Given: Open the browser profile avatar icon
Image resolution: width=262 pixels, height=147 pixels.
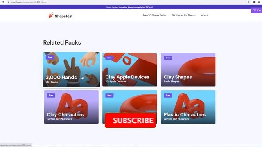Looking at the screenshot, I should coord(254,2).
